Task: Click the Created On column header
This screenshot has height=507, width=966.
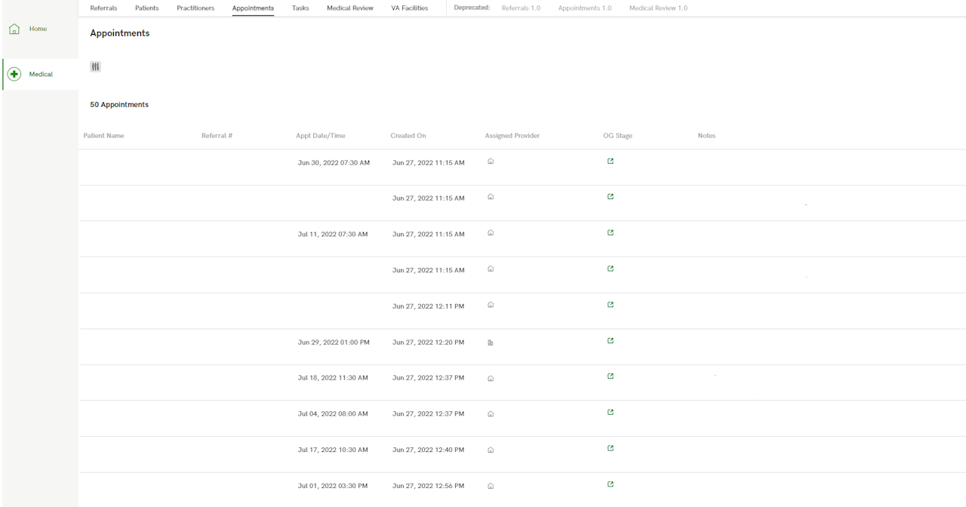Action: tap(408, 136)
